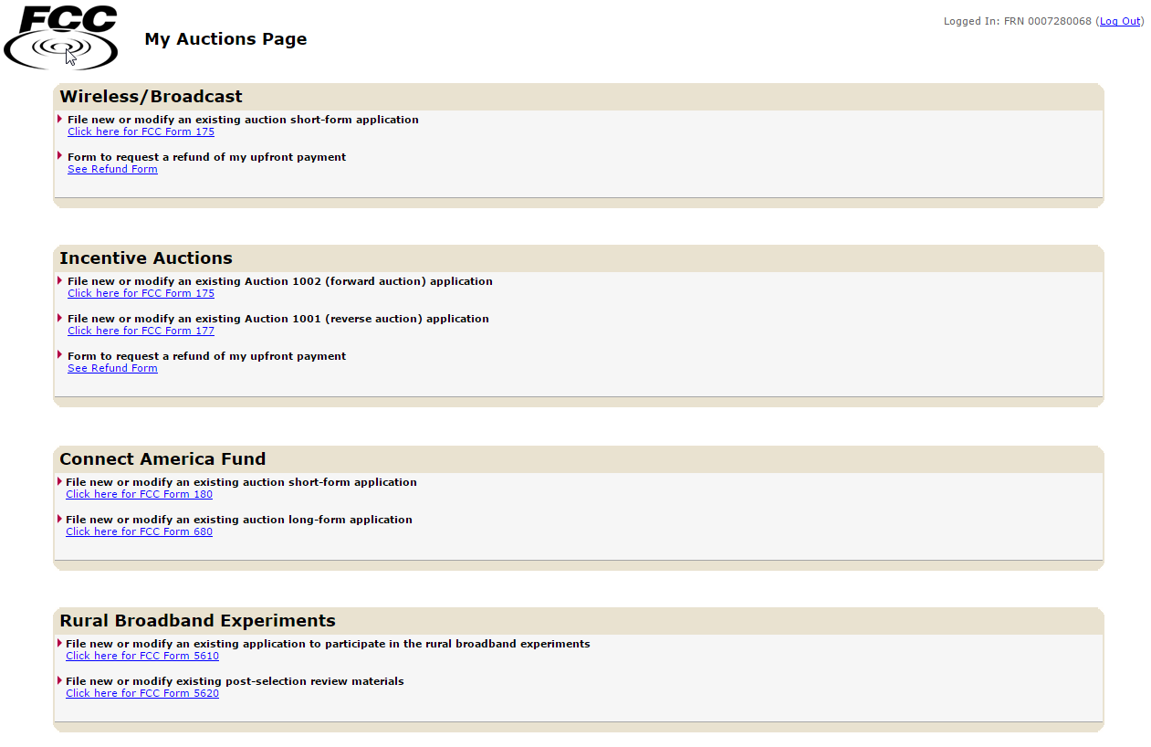The height and width of the screenshot is (747, 1151).
Task: Click red arrow beside Wireless/Broadcast refund request
Action: [60, 156]
